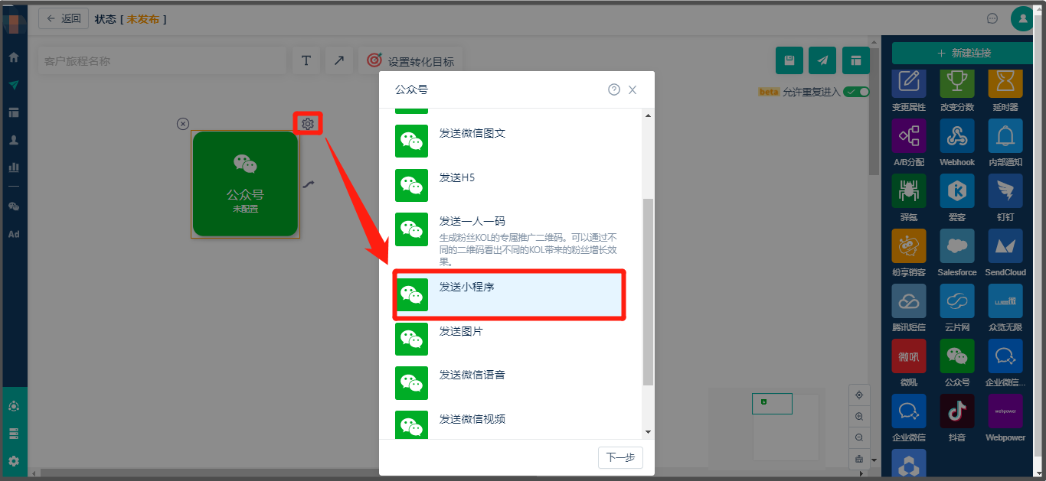Select 钉钉 component
The height and width of the screenshot is (481, 1046).
[1005, 197]
